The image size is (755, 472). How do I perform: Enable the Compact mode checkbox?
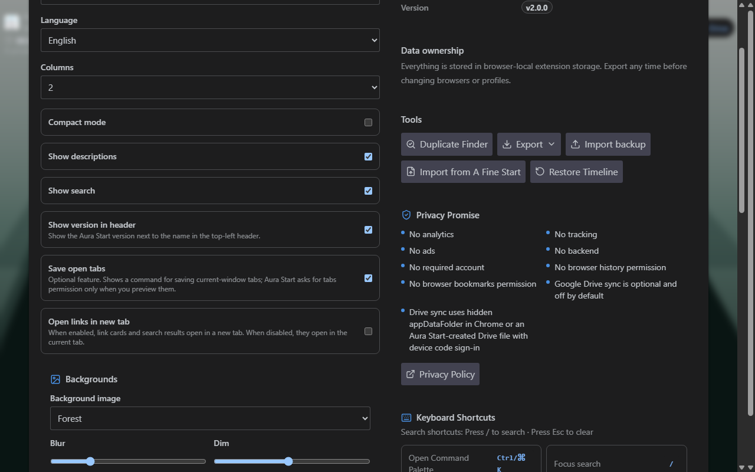coord(368,122)
